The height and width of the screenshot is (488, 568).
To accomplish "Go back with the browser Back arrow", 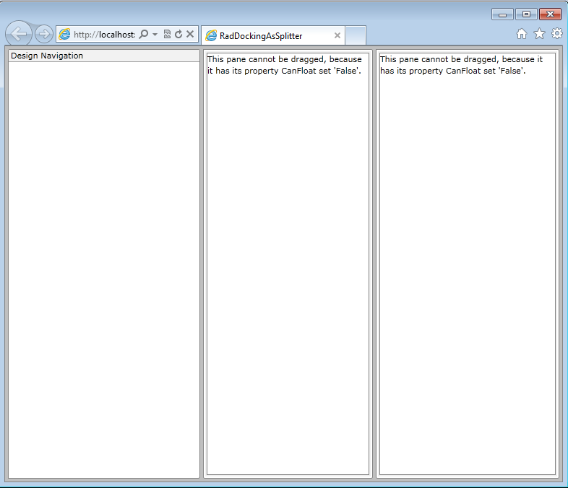I will (x=19, y=34).
